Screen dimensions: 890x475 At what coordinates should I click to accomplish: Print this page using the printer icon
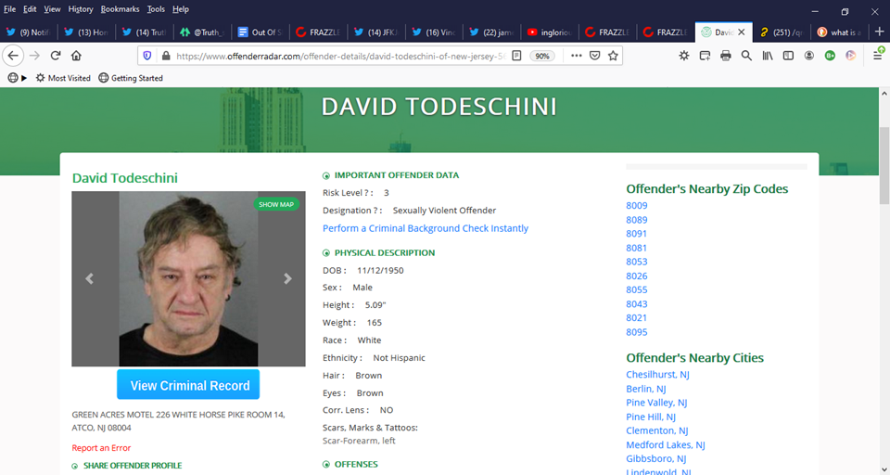pyautogui.click(x=725, y=56)
